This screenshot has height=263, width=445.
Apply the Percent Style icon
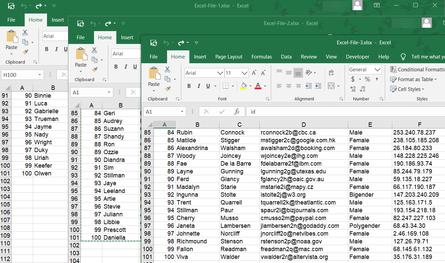(367, 79)
